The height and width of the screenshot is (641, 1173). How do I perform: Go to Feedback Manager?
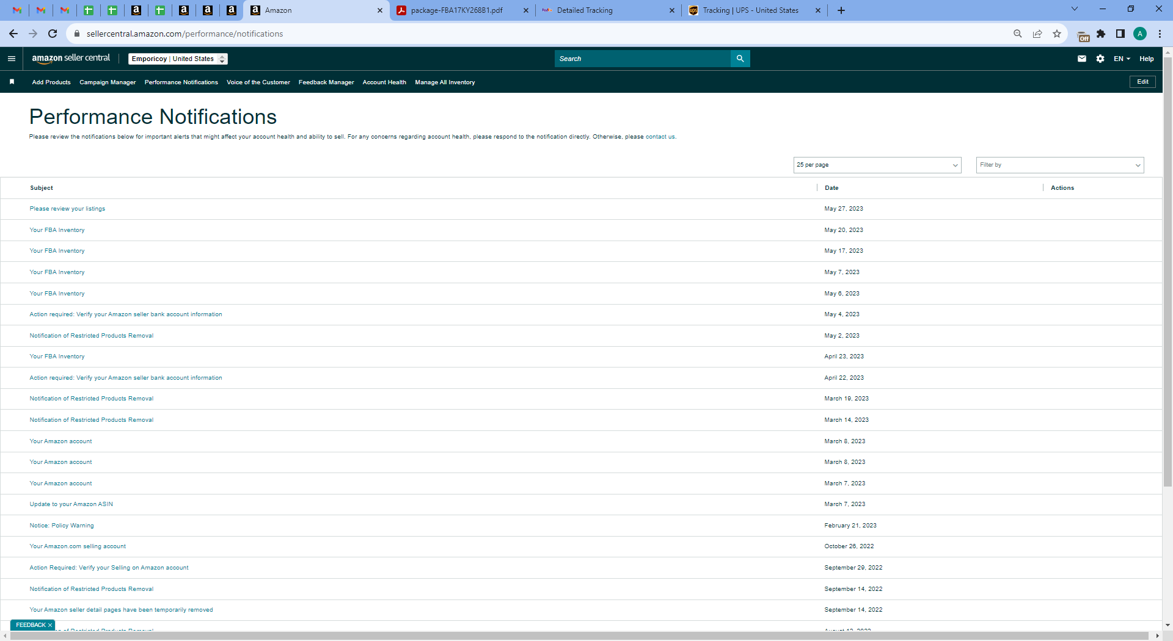click(x=326, y=82)
